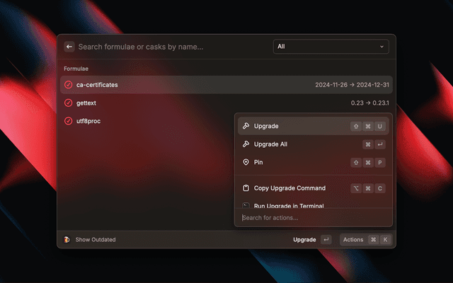Viewport: 453px width, 283px height.
Task: Click the Pin location marker icon
Action: [x=246, y=162]
